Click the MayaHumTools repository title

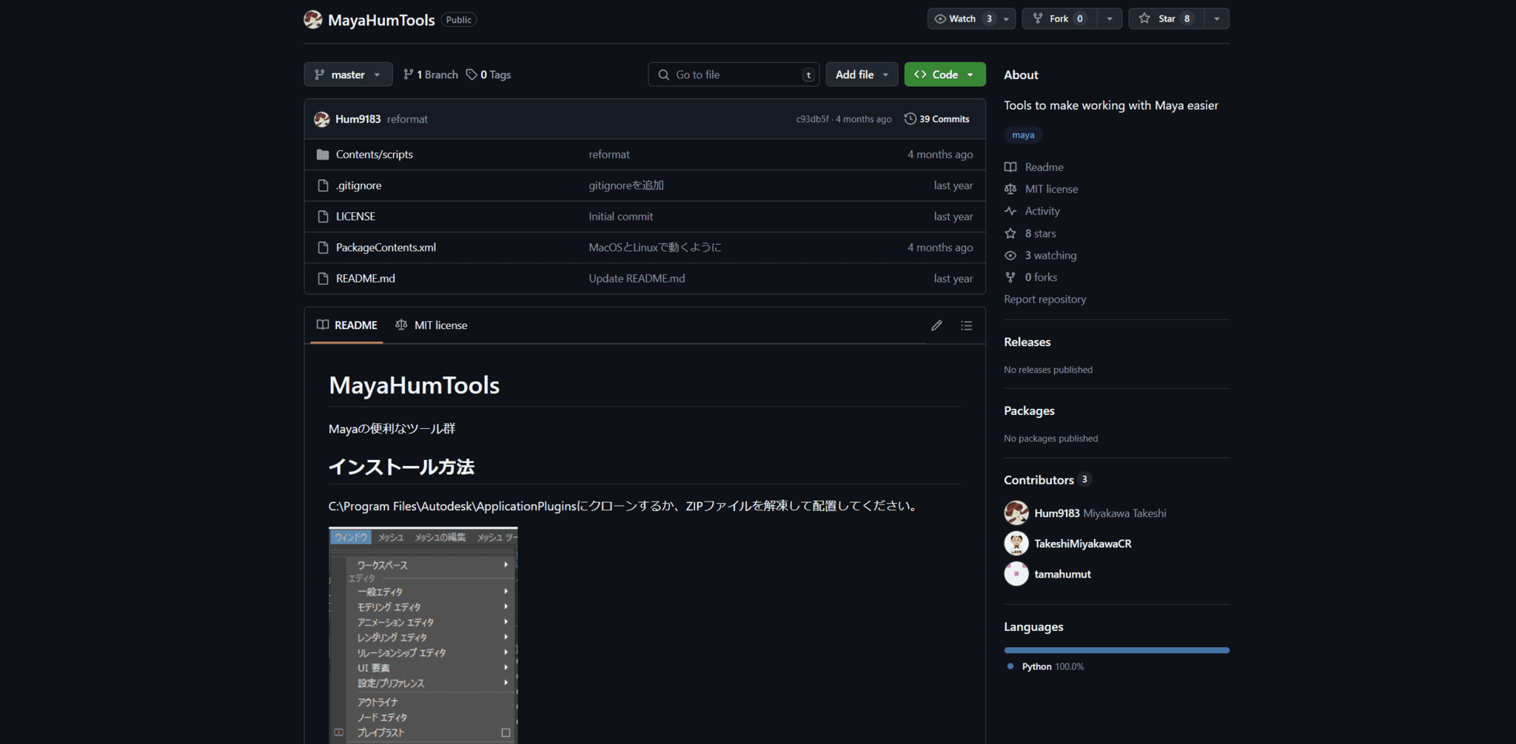pos(381,20)
